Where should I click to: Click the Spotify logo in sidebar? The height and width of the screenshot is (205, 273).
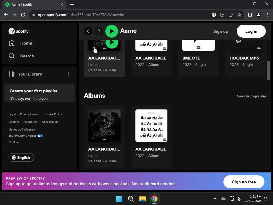coord(19,31)
